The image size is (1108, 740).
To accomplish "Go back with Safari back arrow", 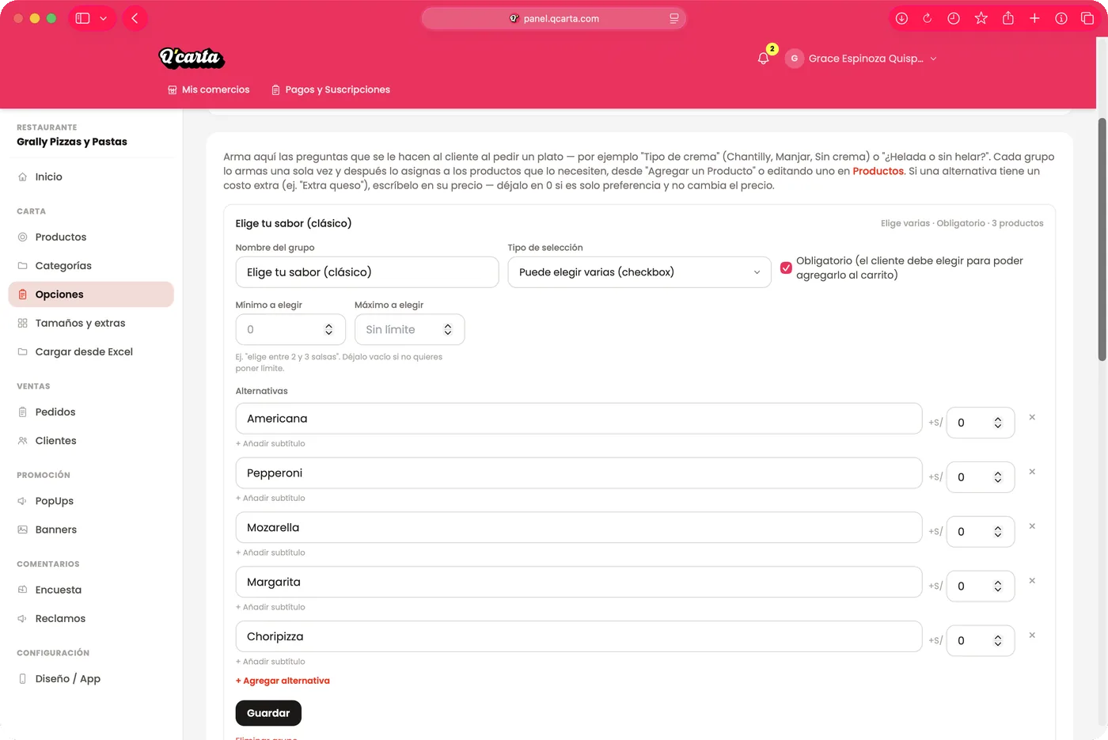I will tap(135, 18).
